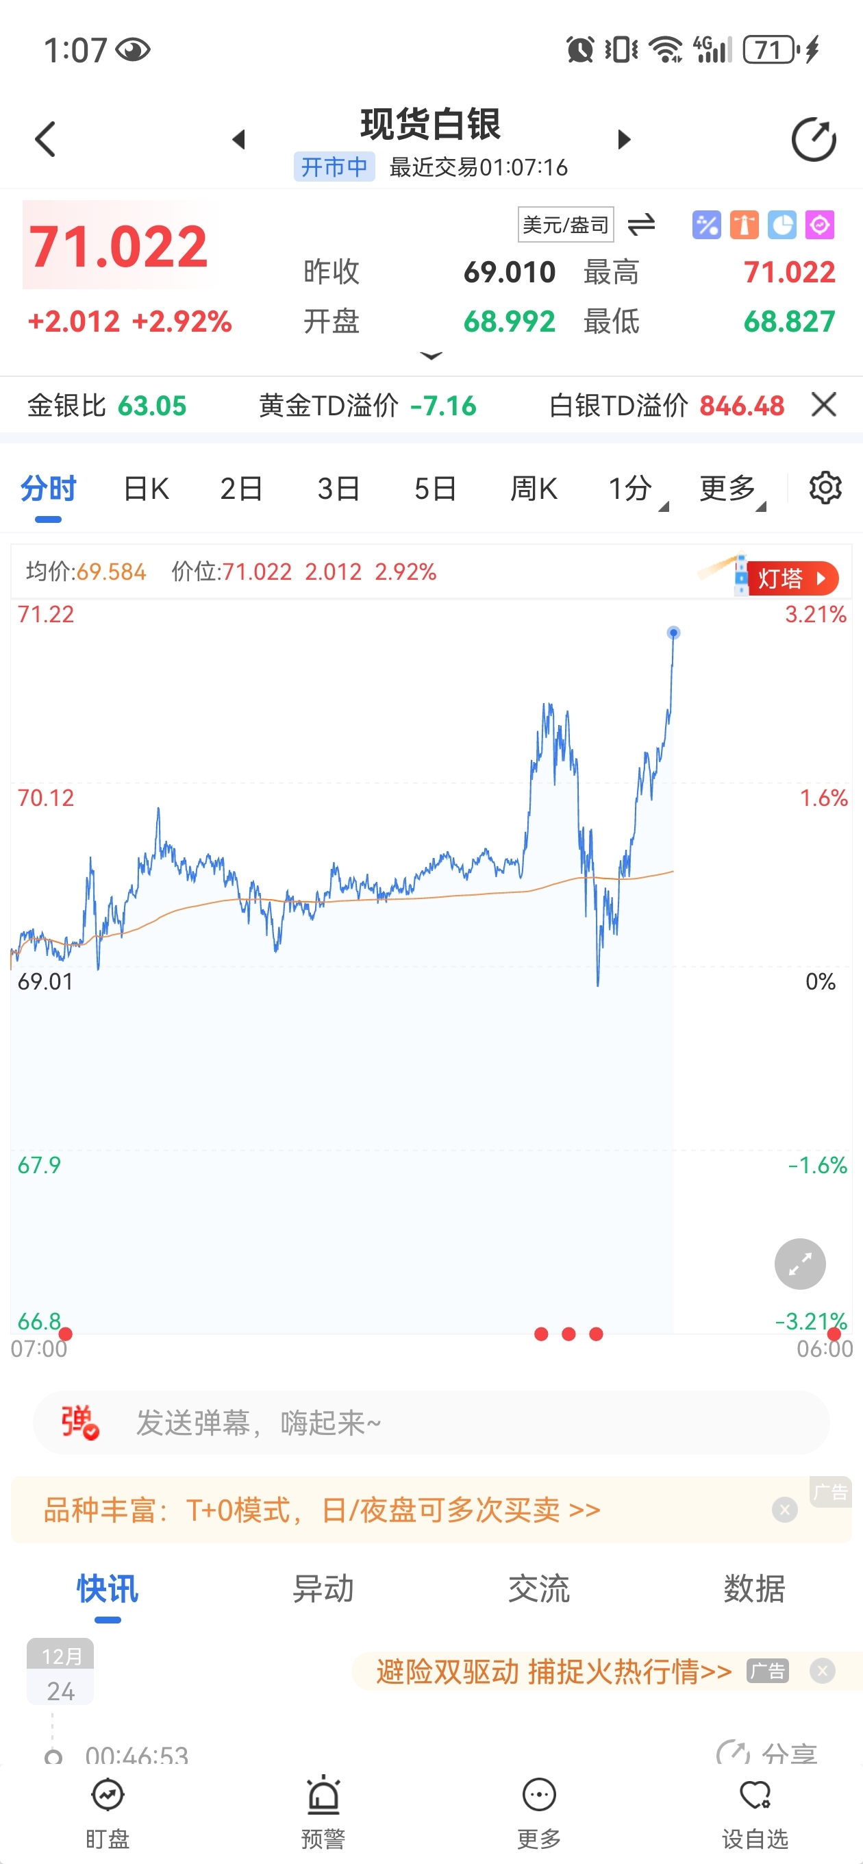Tap the purple percent calculator icon
Viewport: 863px width, 1864px height.
coord(706,225)
